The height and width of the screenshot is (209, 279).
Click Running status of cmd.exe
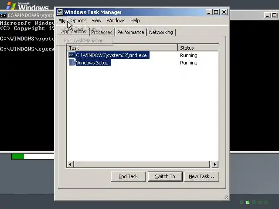tap(189, 55)
